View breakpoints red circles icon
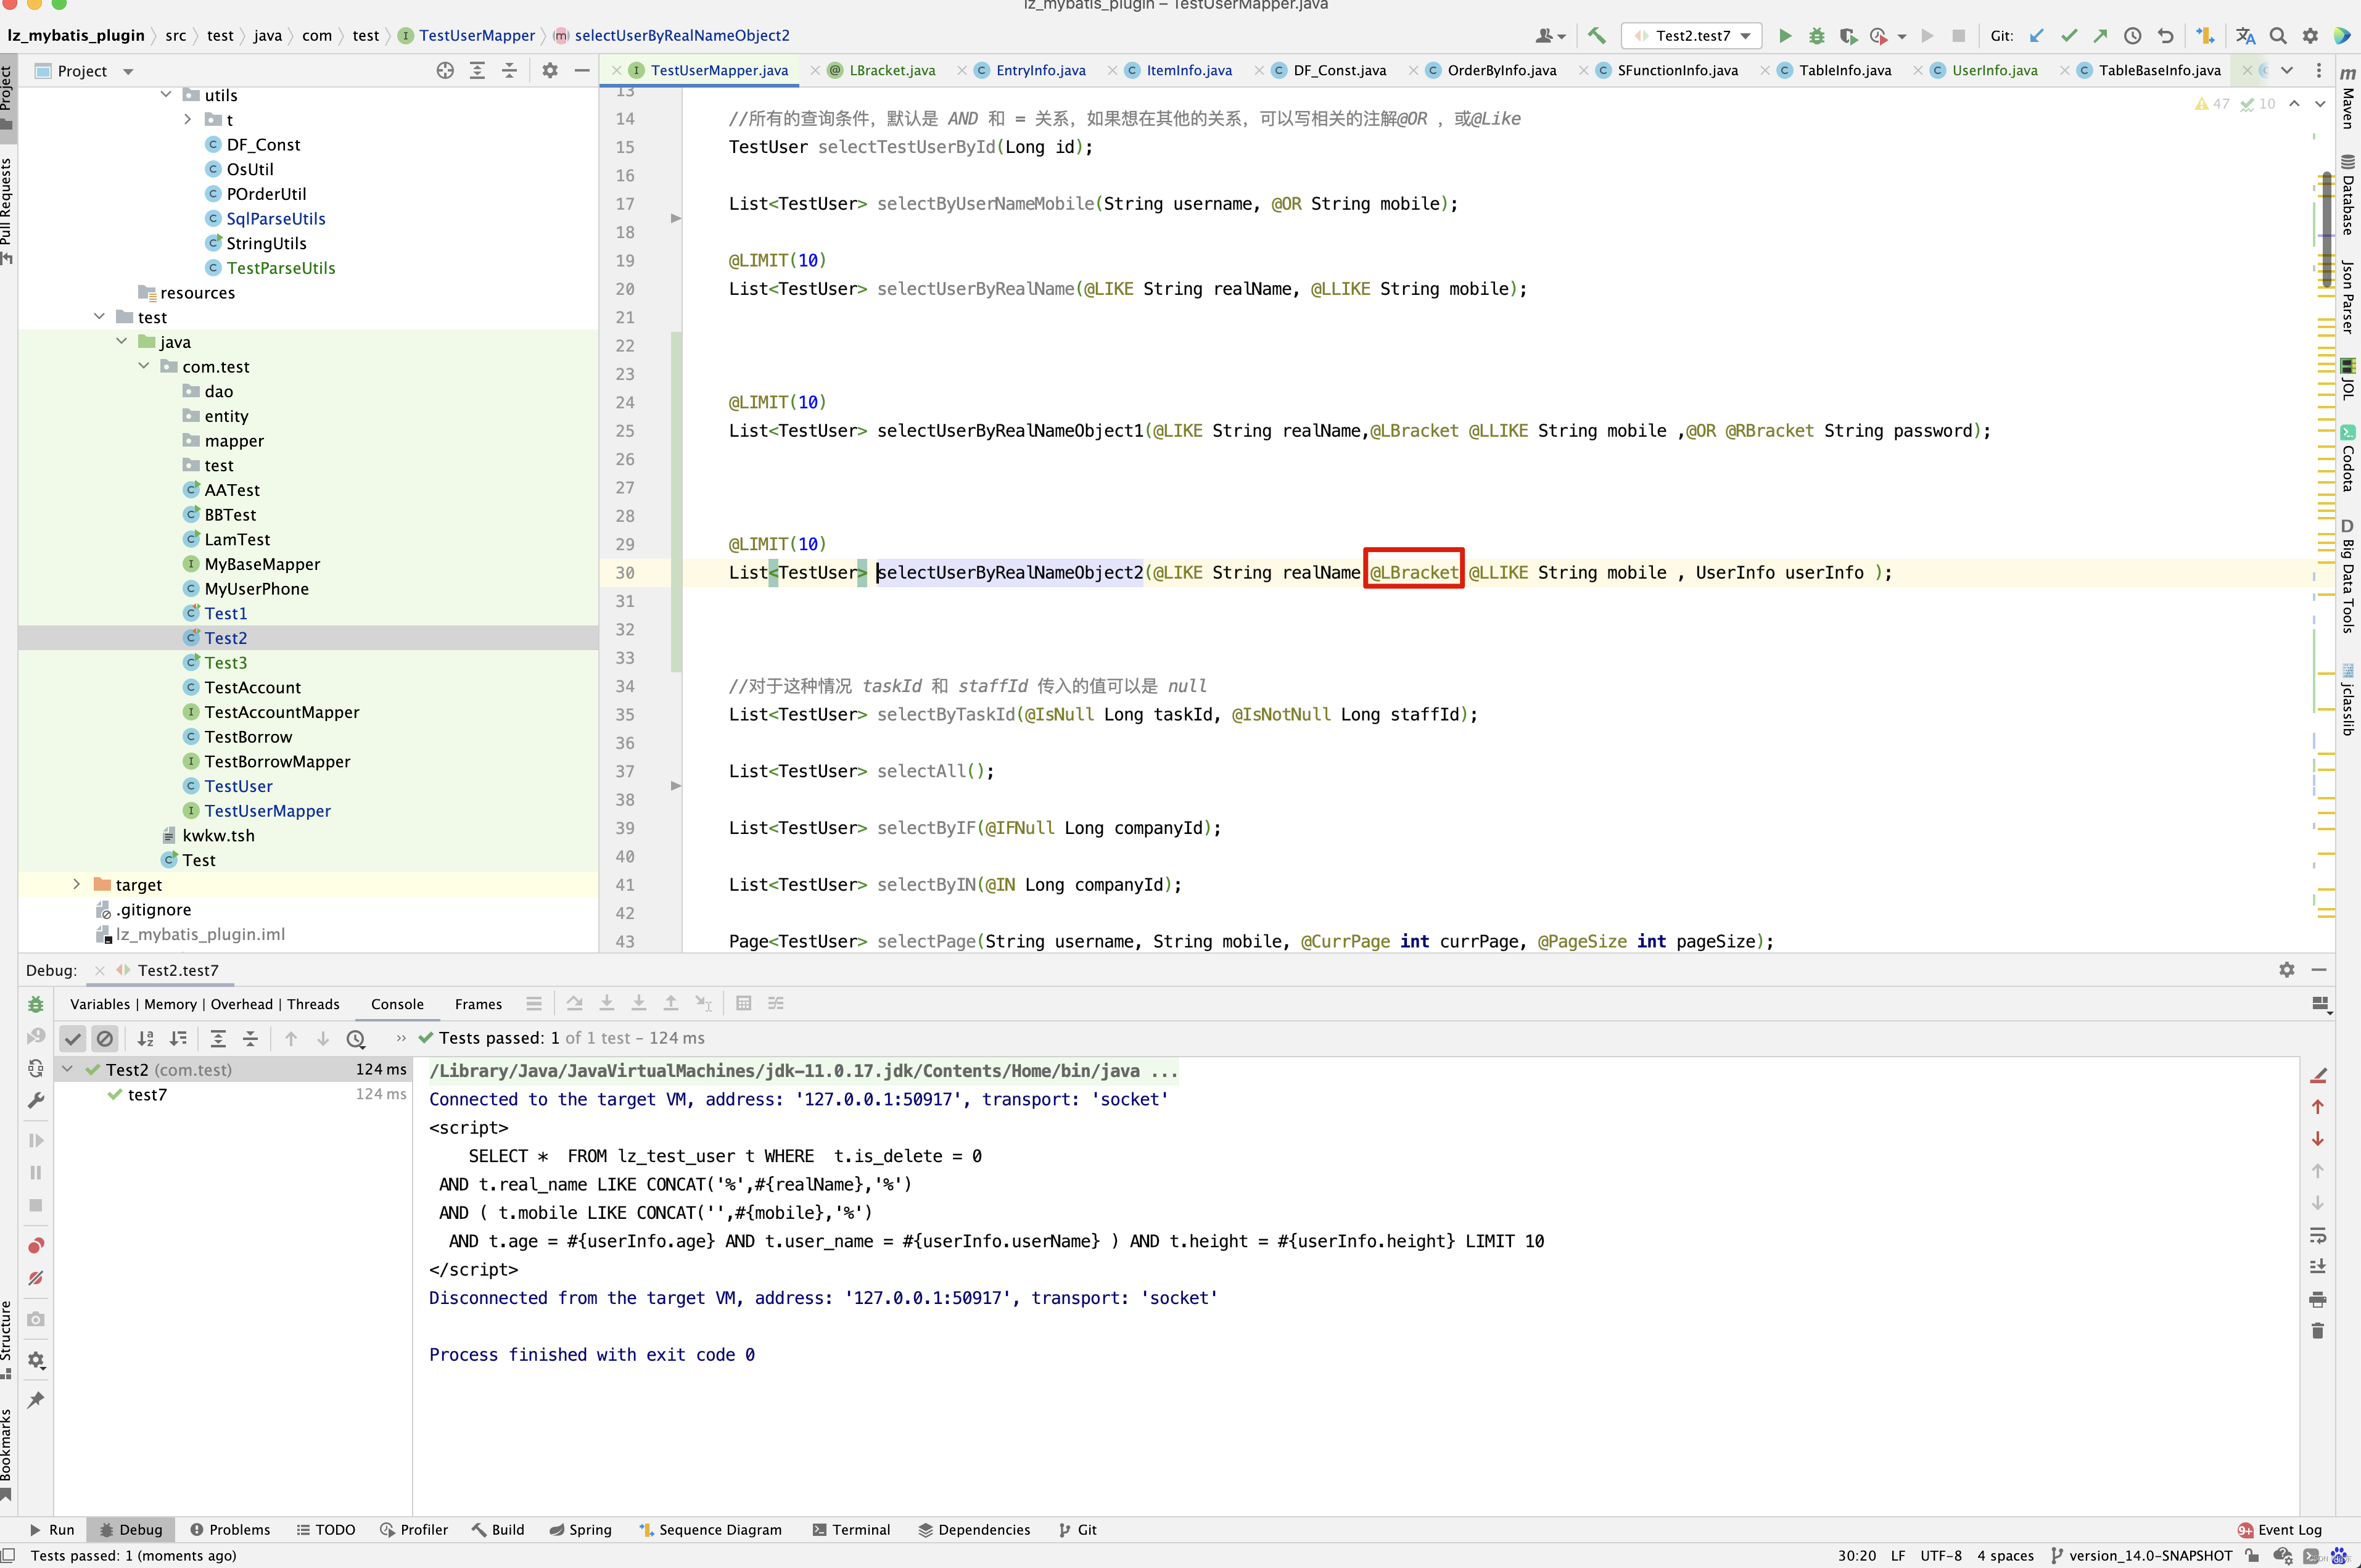 pyautogui.click(x=36, y=1245)
